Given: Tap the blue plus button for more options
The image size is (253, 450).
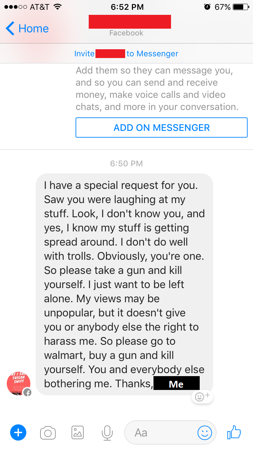Looking at the screenshot, I should (18, 432).
